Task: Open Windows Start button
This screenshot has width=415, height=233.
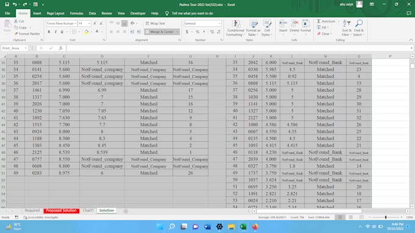Action: tap(160, 227)
